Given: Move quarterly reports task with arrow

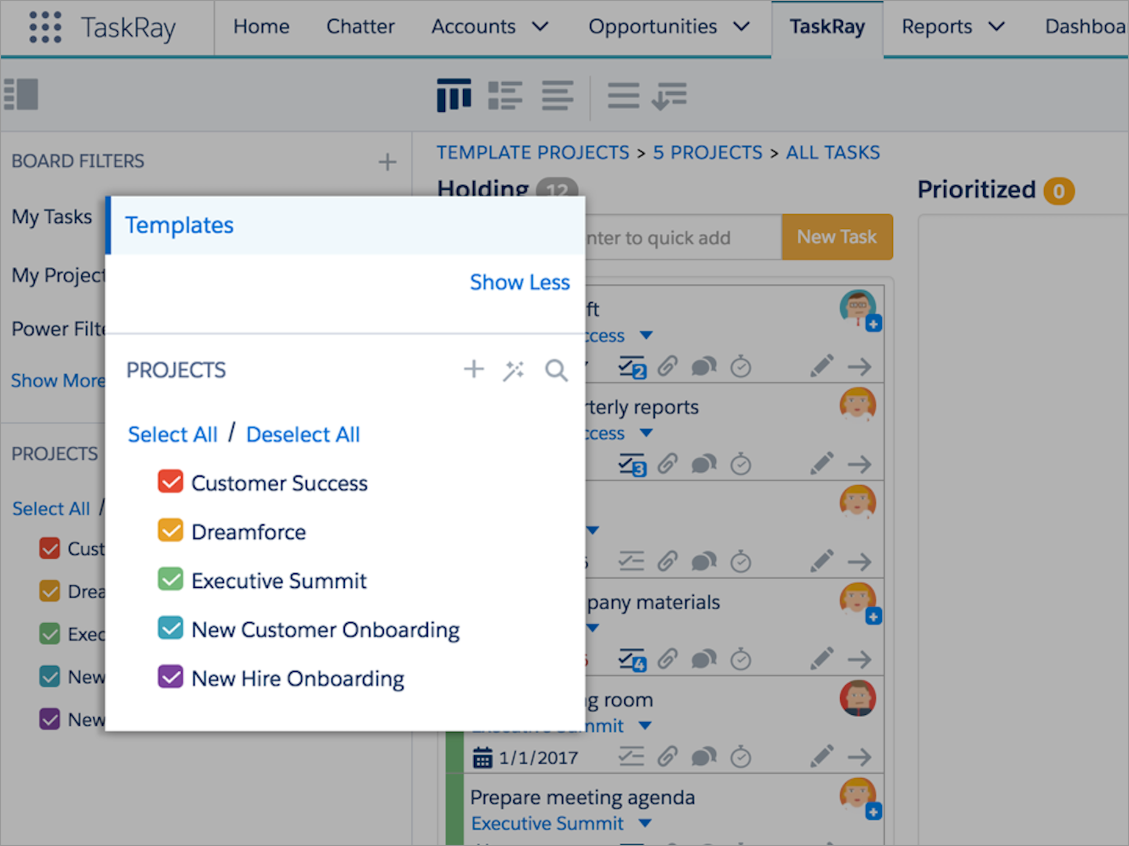Looking at the screenshot, I should [859, 465].
